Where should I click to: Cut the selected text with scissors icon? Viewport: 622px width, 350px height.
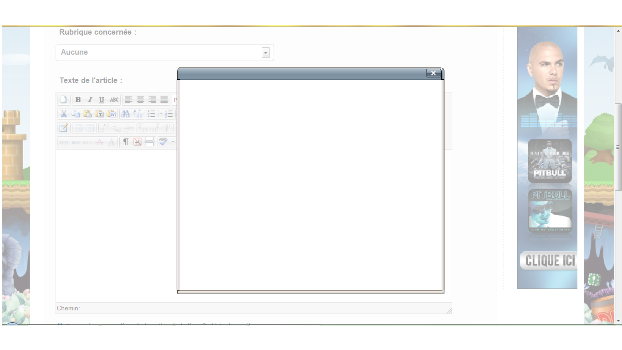point(64,114)
